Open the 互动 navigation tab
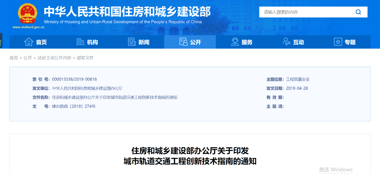The image size is (380, 174). [293, 42]
